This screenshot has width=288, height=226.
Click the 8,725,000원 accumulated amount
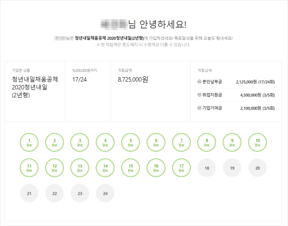[x=133, y=79]
